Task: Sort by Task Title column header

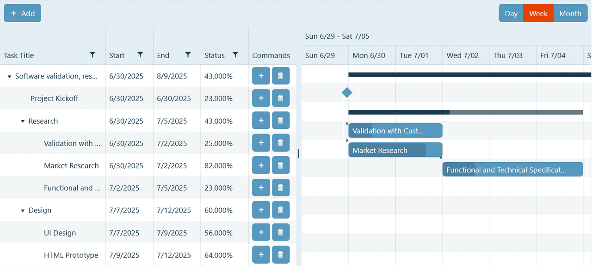Action: [x=19, y=55]
